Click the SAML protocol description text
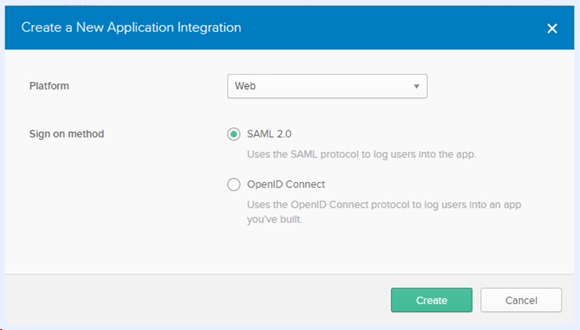 click(x=361, y=154)
